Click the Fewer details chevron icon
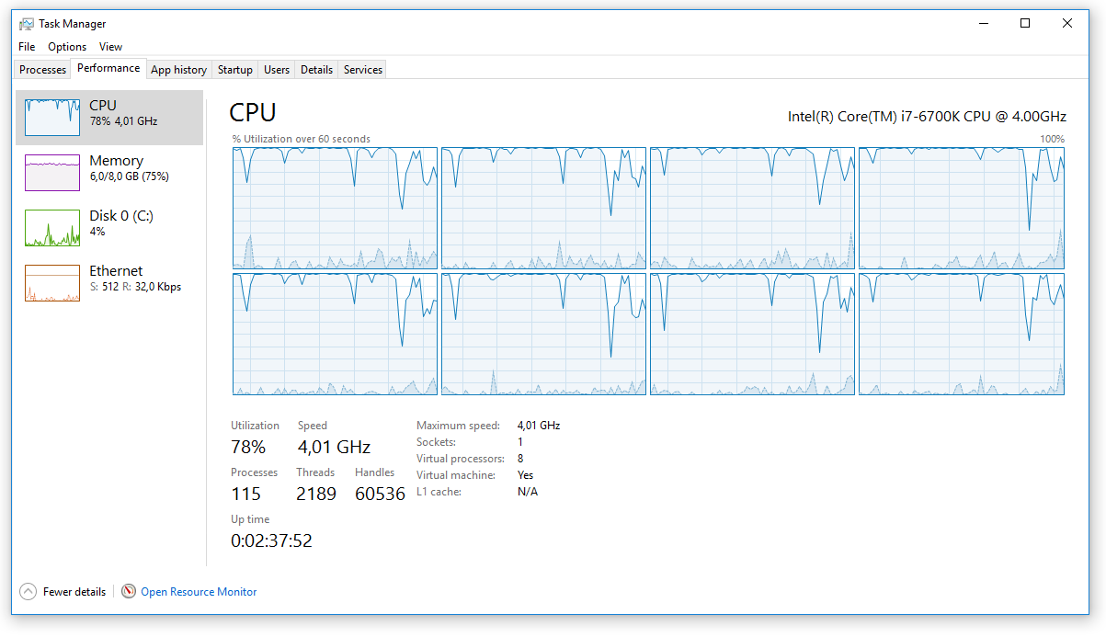The image size is (1106, 637). pyautogui.click(x=28, y=592)
